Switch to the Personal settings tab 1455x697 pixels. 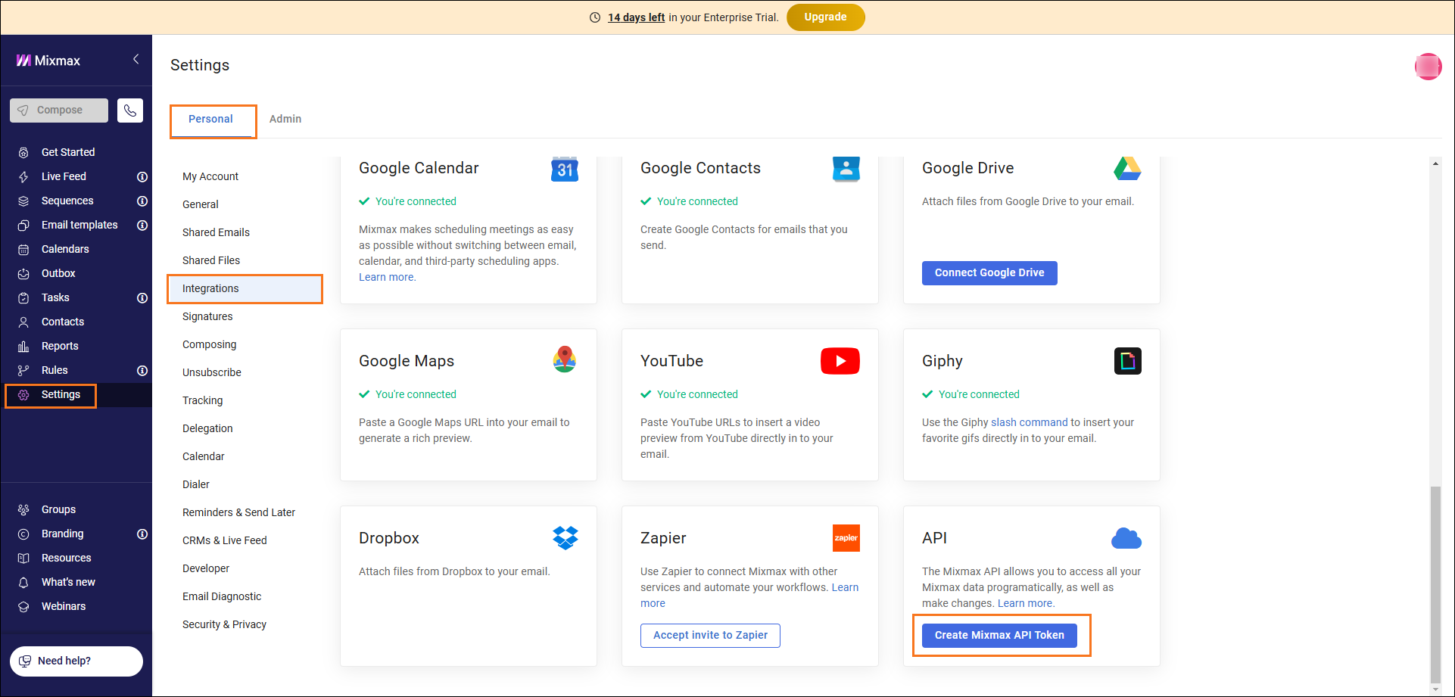(210, 120)
